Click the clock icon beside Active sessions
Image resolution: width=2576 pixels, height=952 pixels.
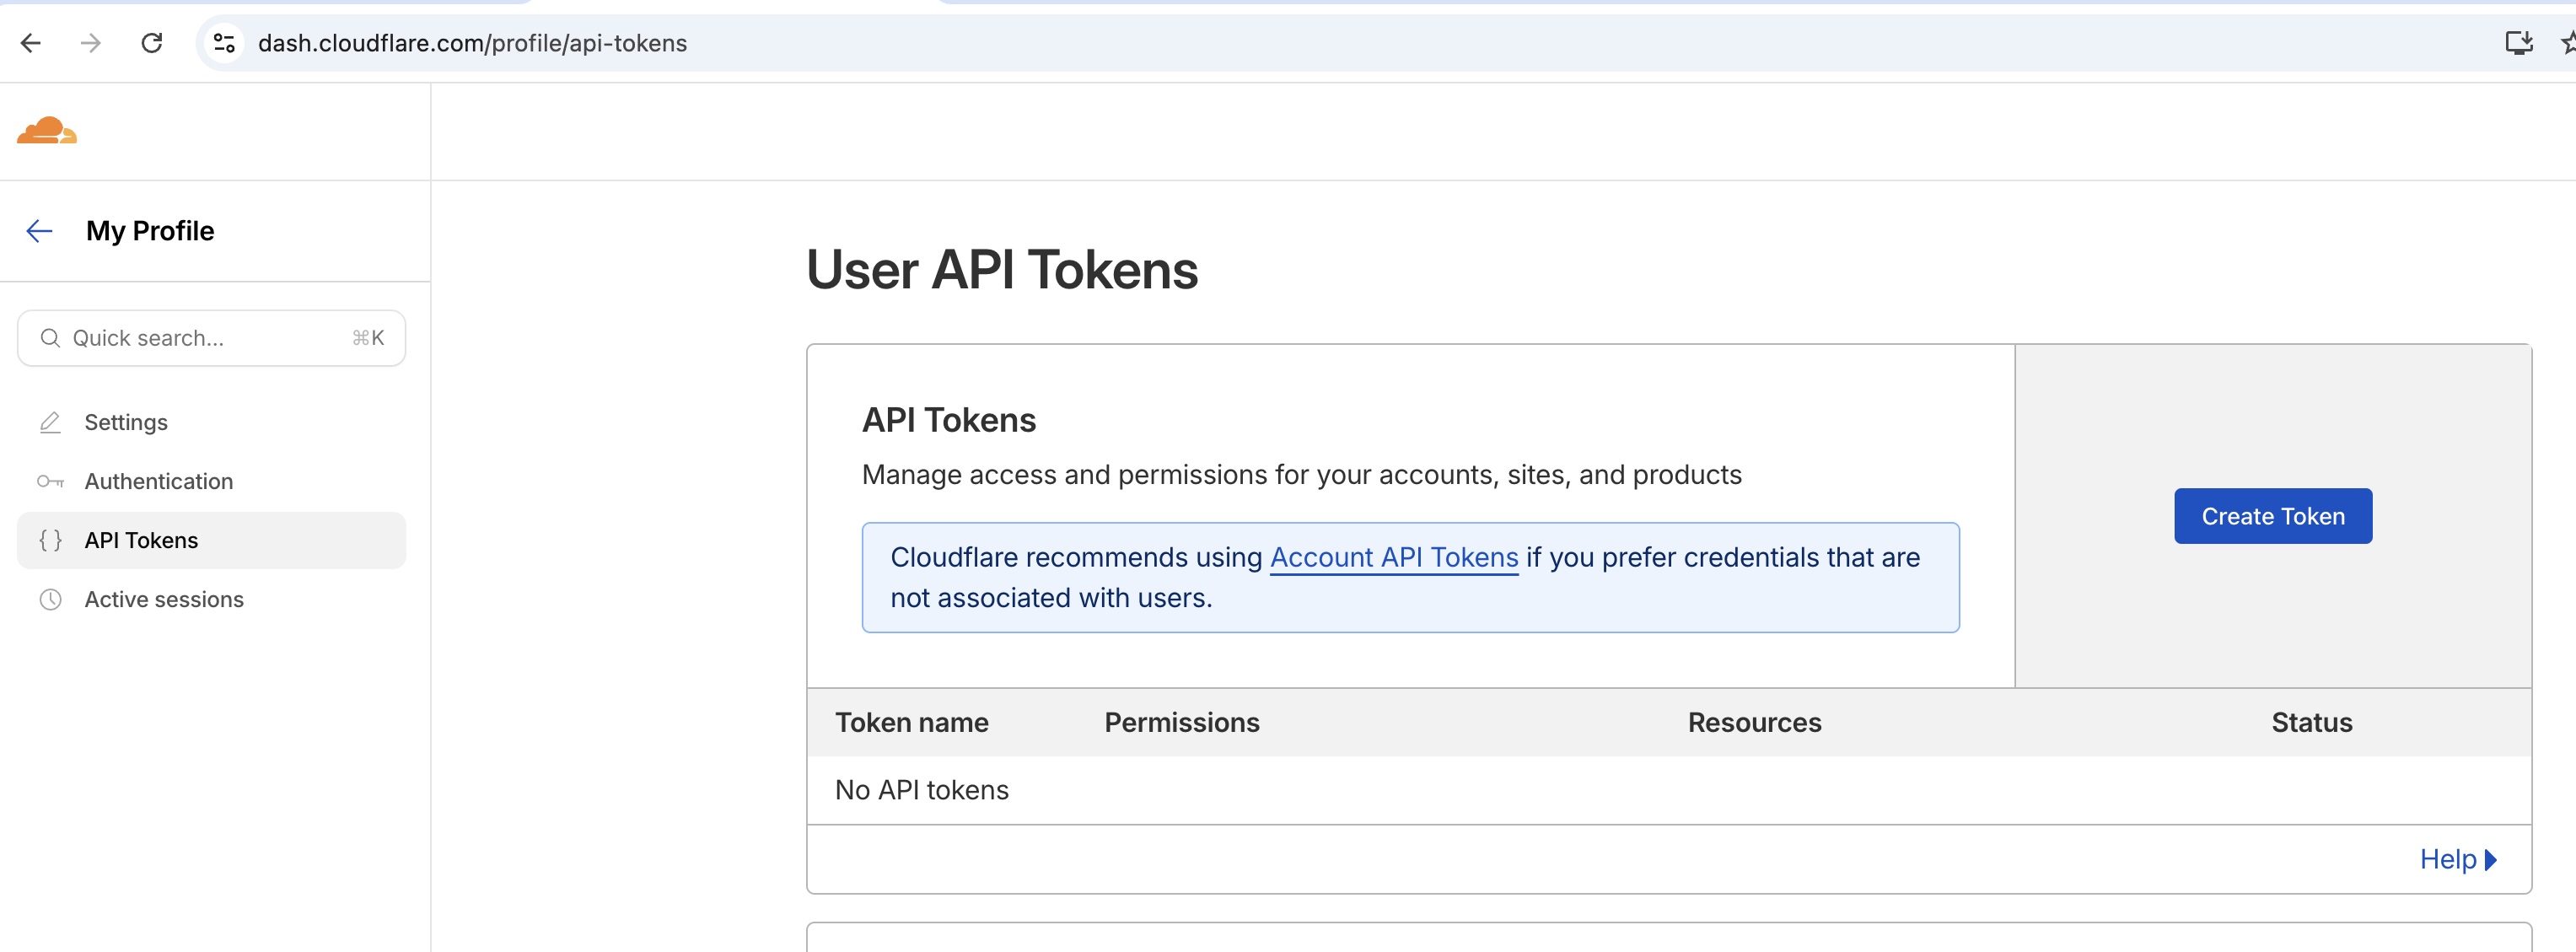(50, 599)
